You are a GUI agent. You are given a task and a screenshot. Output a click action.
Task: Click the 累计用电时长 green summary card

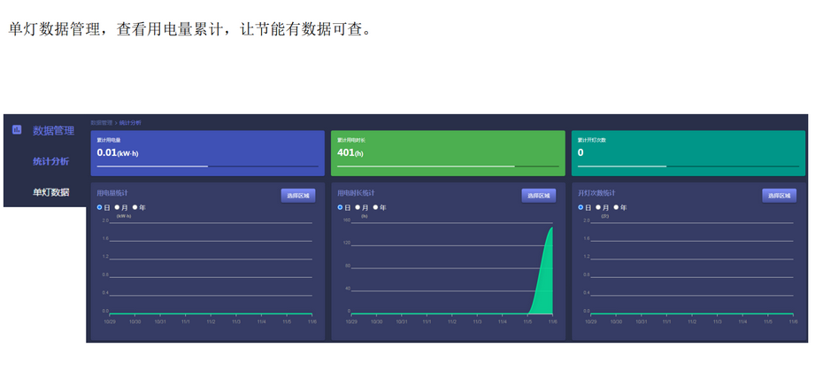pyautogui.click(x=448, y=152)
